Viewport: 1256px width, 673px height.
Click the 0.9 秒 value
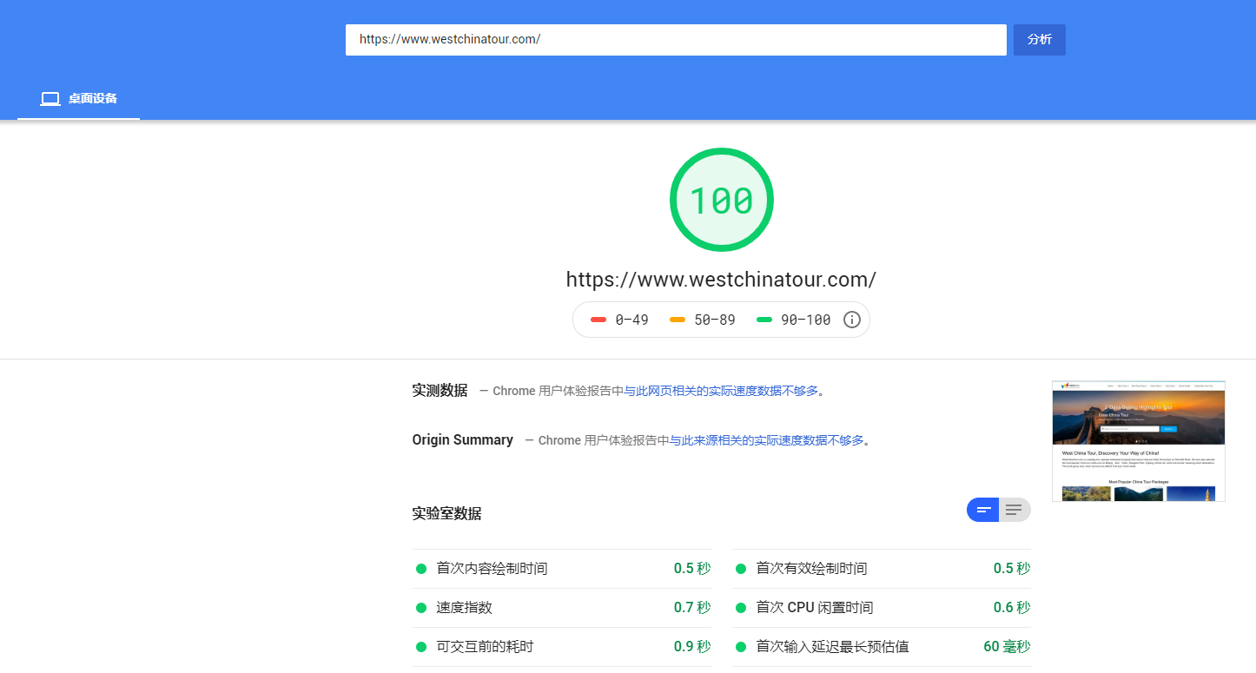click(x=692, y=647)
